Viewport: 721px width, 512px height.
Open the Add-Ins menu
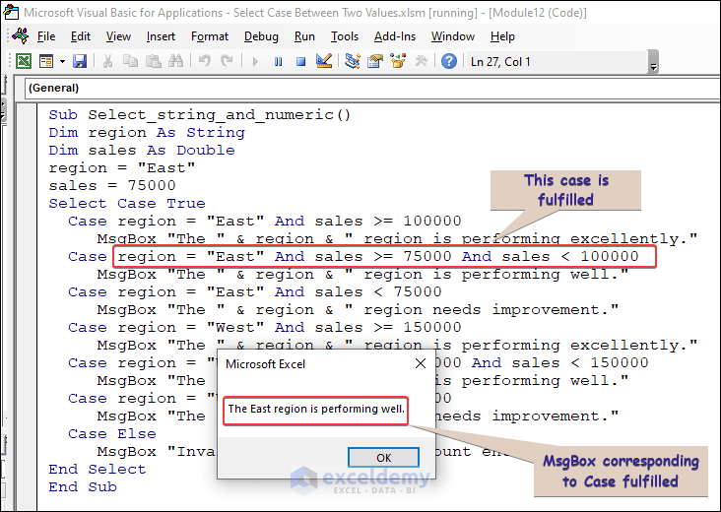(x=395, y=36)
